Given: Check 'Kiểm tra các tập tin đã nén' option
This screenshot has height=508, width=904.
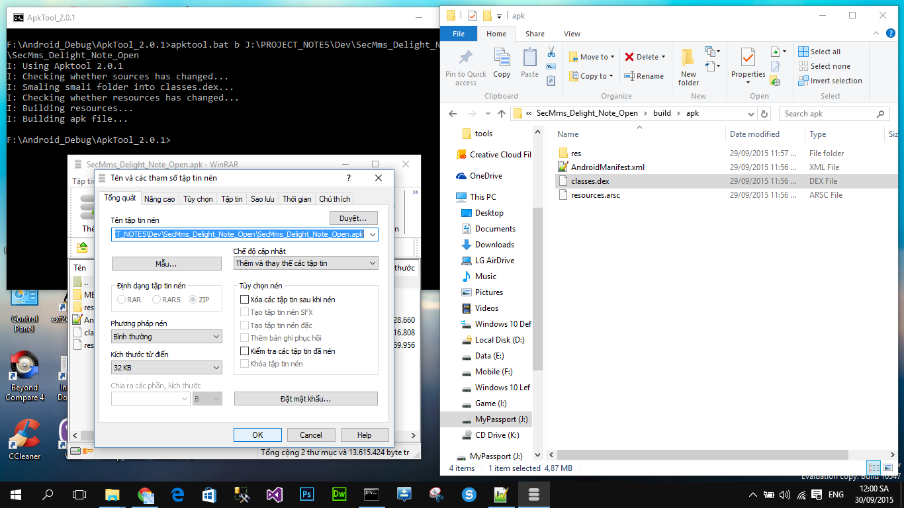Looking at the screenshot, I should click(245, 351).
